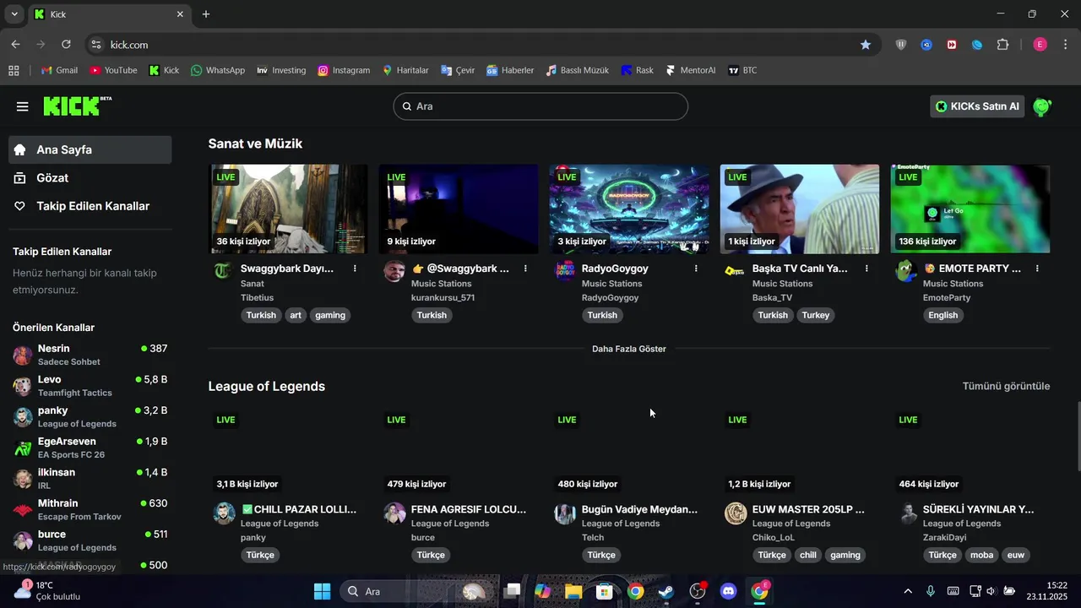The image size is (1081, 608).
Task: Open a new browser tab
Action: coord(206,14)
